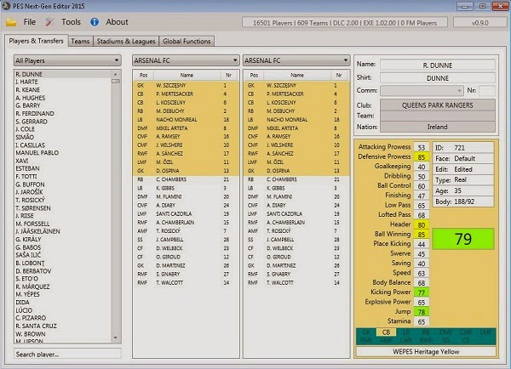Select D. WELBECK in right Arsenal list

[x=296, y=248]
